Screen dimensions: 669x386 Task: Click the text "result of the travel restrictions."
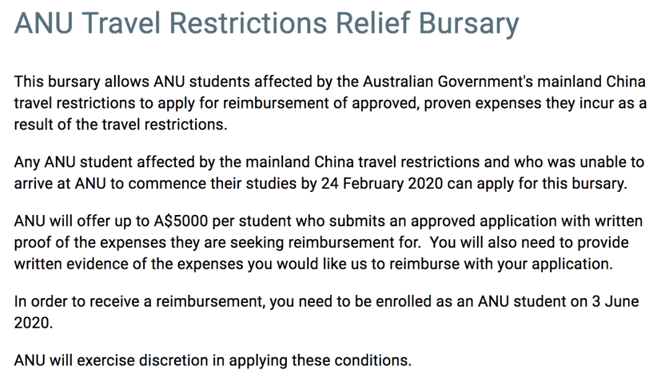121,125
